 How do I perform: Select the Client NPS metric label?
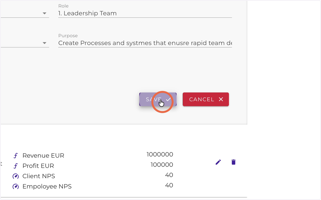coord(39,176)
